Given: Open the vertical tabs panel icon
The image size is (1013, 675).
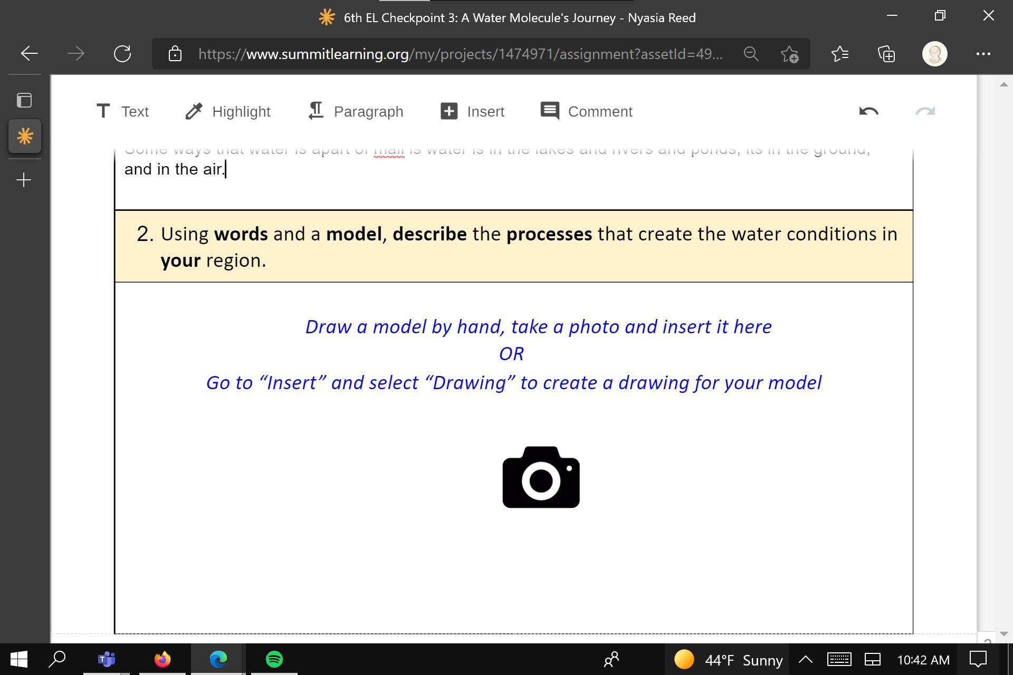Looking at the screenshot, I should 24,100.
